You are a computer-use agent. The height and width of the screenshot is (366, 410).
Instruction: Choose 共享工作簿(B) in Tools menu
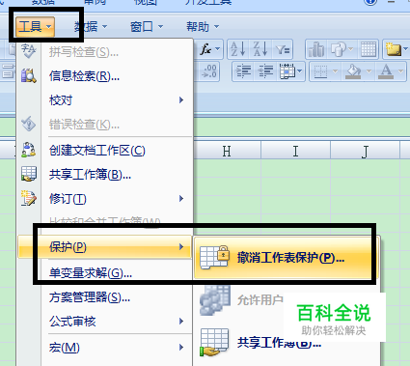(105, 175)
